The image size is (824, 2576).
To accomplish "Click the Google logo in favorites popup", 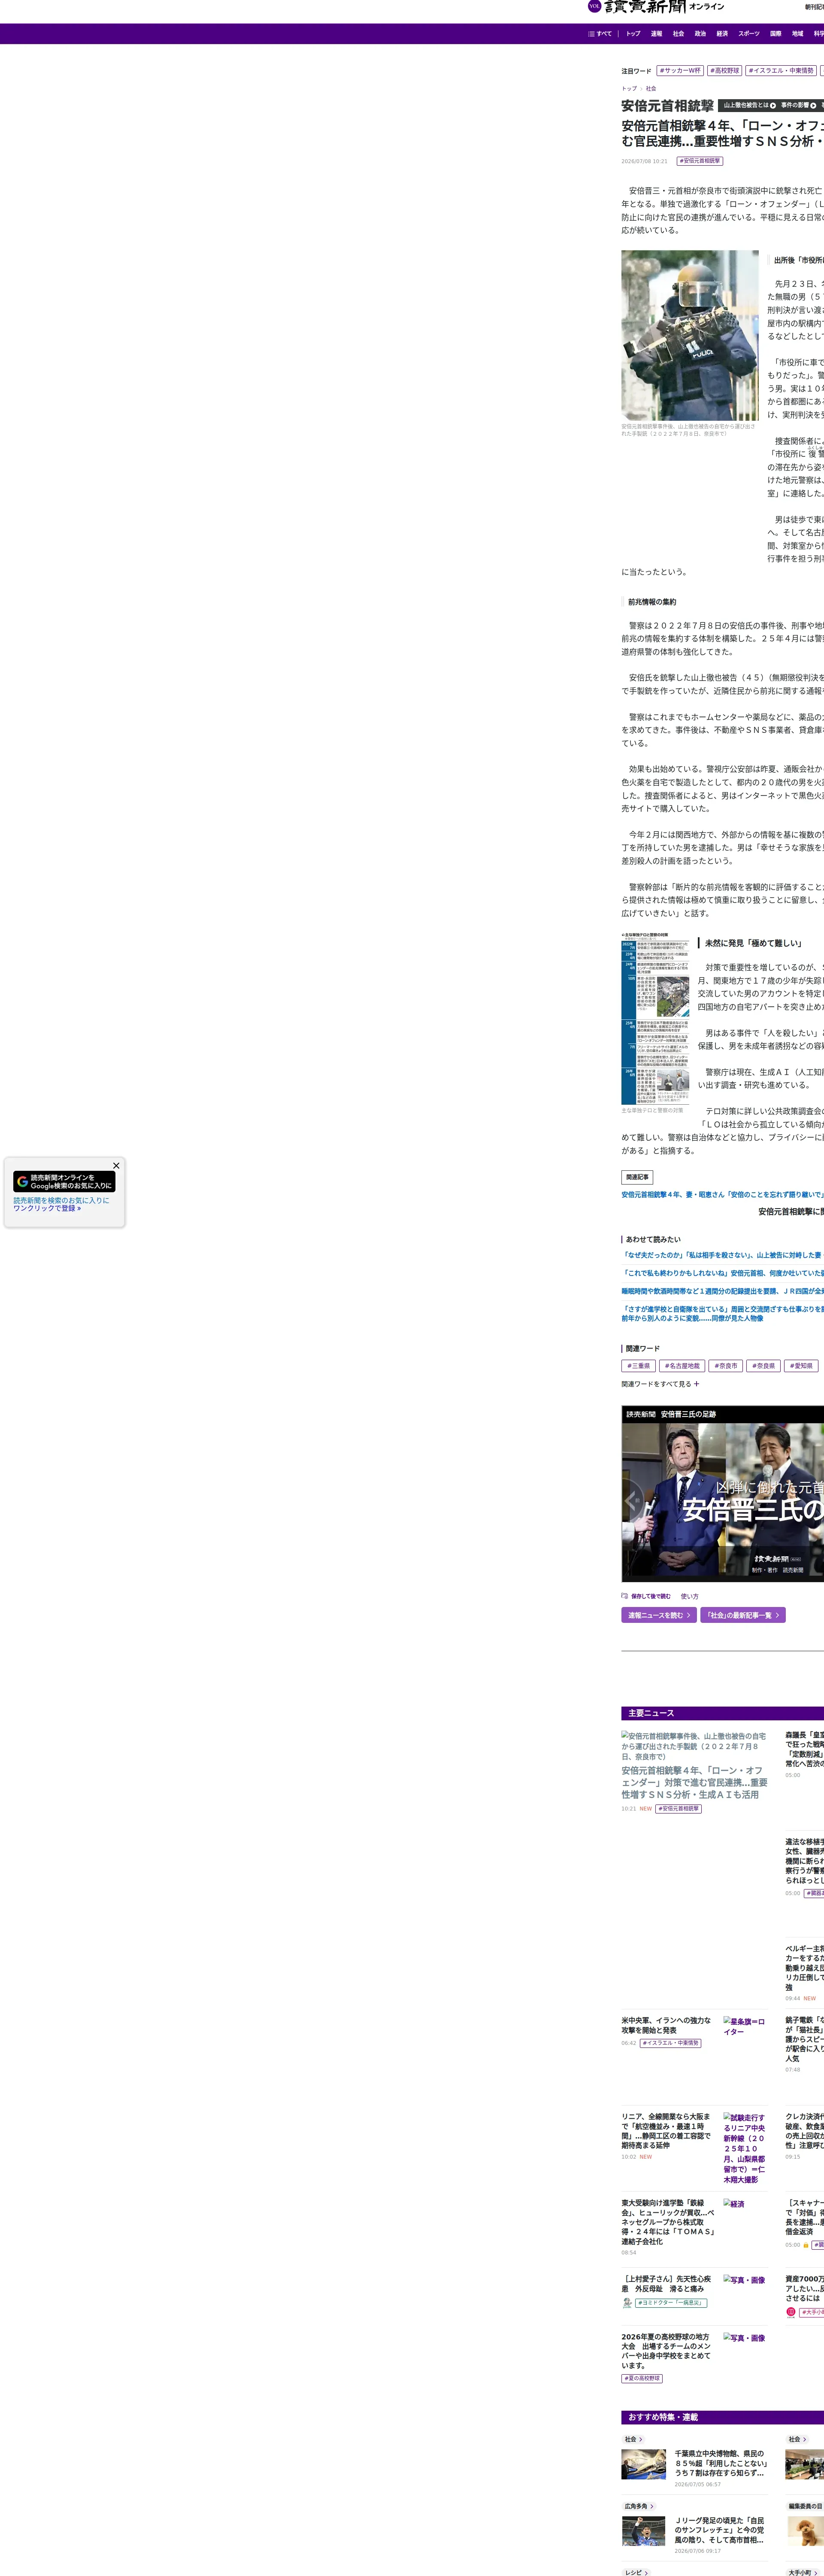I will tap(22, 1182).
